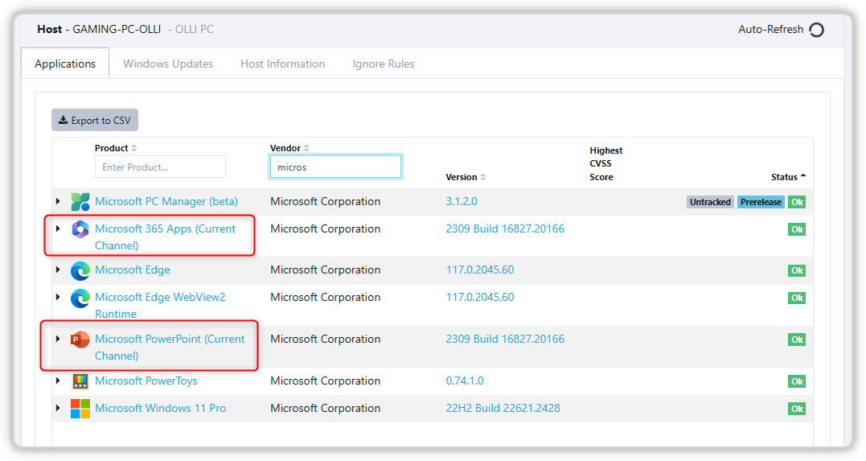Viewport: 866px width, 461px height.
Task: Click the GAMING-PC-OLLI host name
Action: coord(117,29)
